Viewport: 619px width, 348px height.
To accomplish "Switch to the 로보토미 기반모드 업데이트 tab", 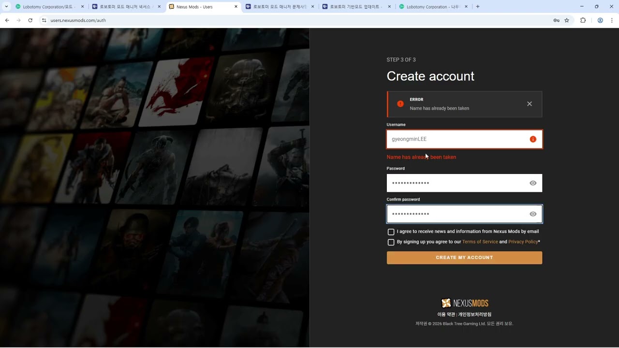I will (357, 7).
